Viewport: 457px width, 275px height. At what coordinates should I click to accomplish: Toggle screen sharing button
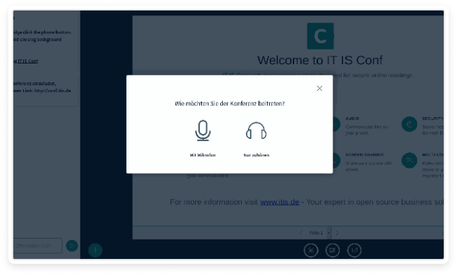click(x=354, y=251)
